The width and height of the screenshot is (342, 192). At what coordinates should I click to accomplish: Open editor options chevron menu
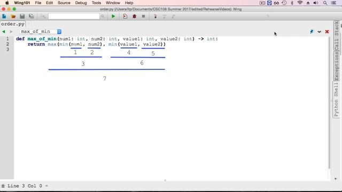pyautogui.click(x=319, y=32)
